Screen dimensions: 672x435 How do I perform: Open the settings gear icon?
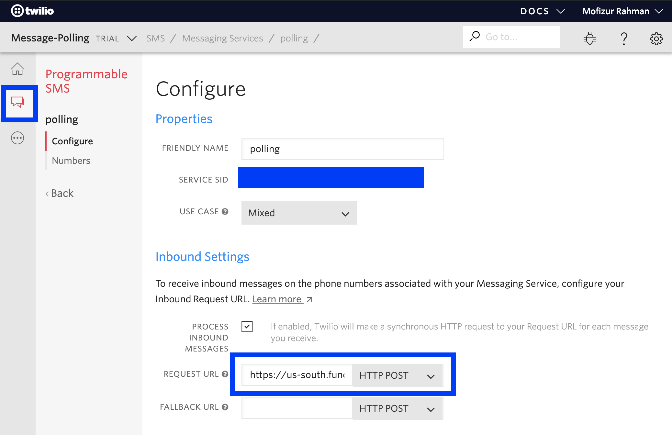click(656, 39)
